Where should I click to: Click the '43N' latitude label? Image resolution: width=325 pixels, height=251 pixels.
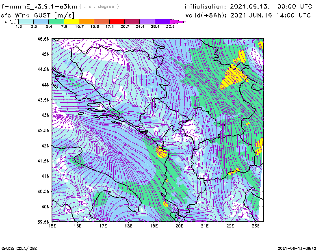click(45, 115)
